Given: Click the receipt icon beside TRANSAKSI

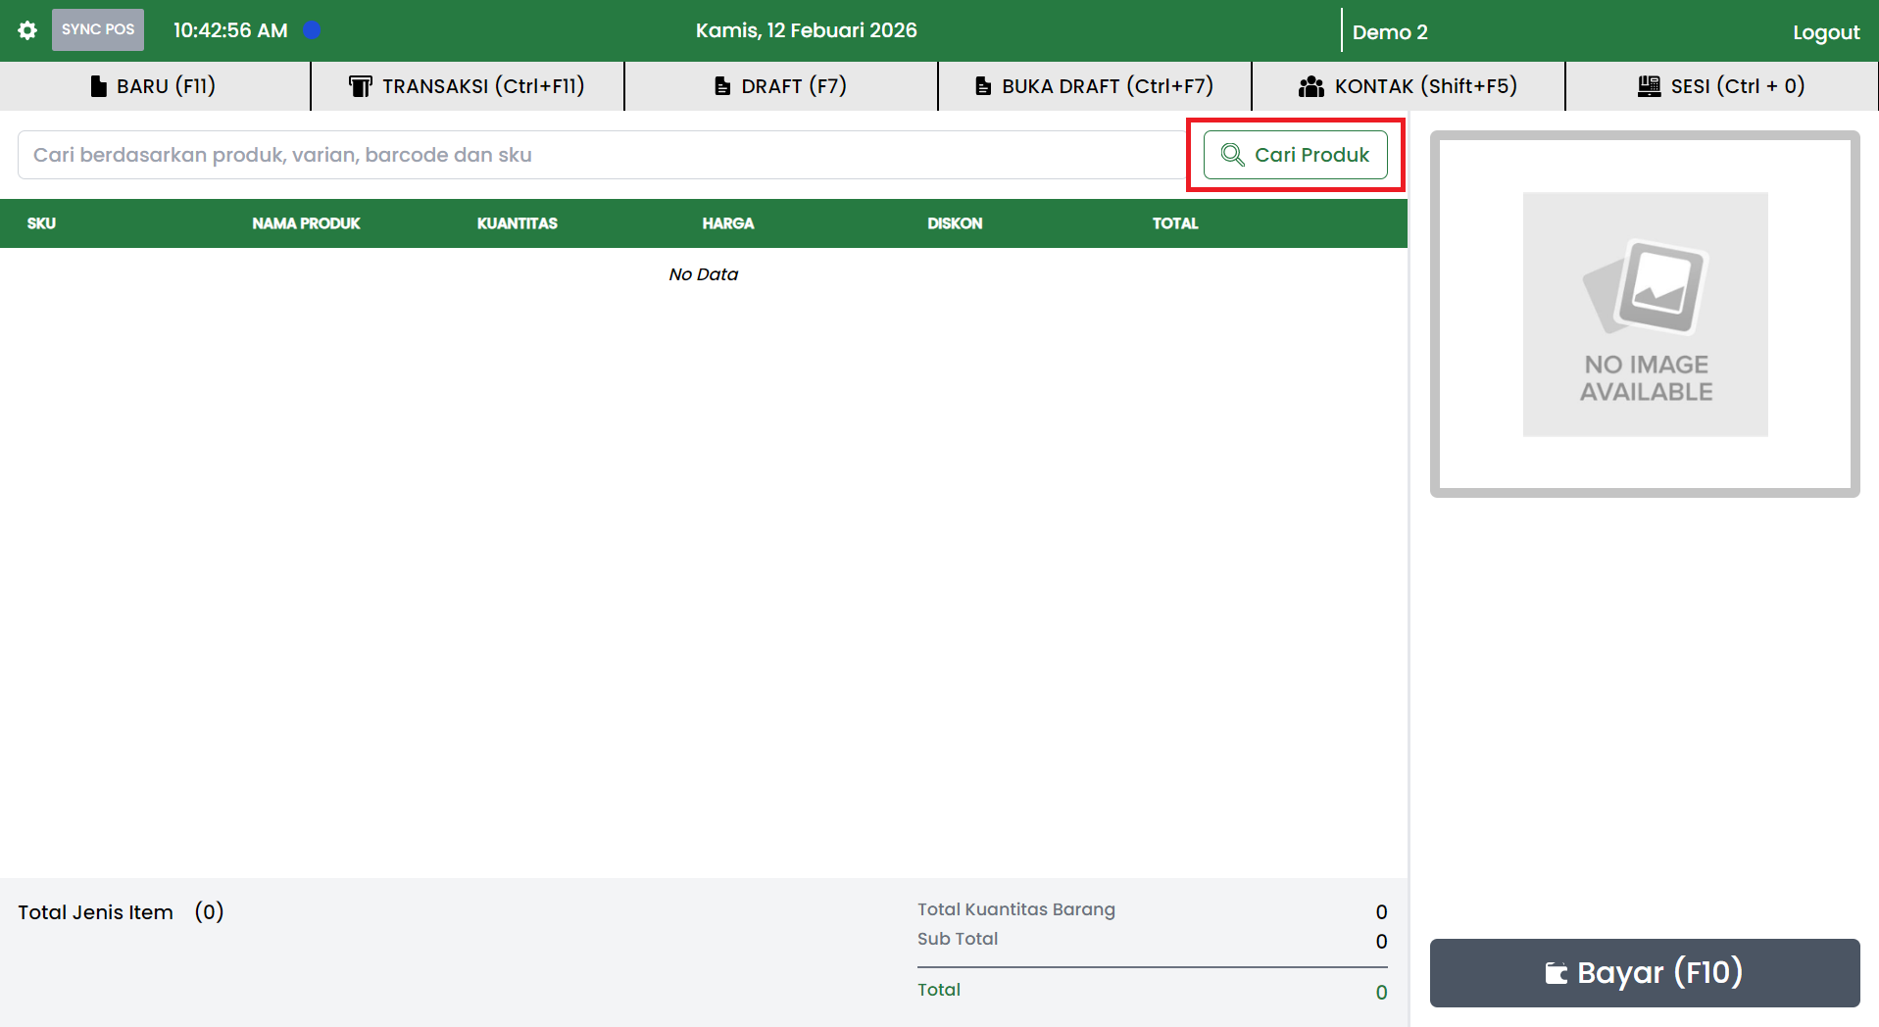Looking at the screenshot, I should [360, 86].
